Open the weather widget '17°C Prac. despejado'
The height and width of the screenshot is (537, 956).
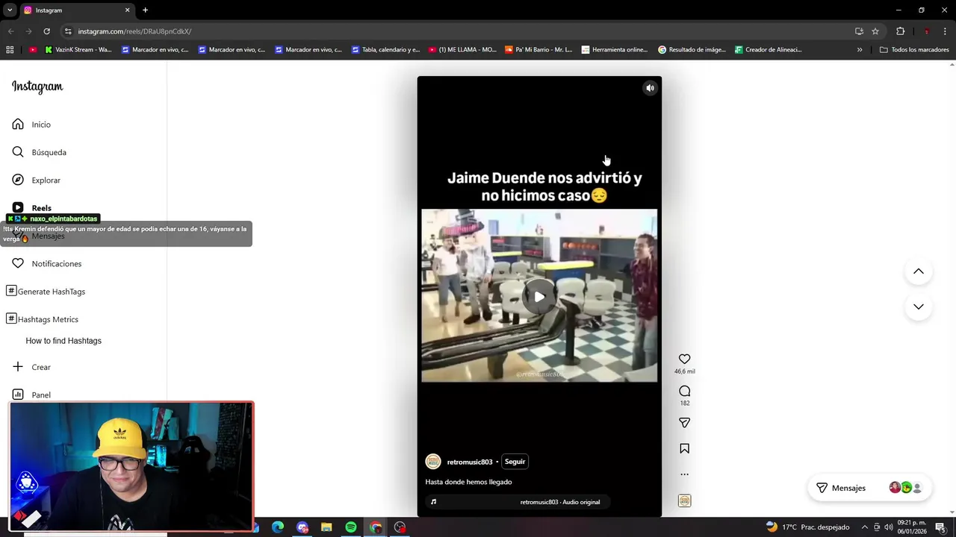coord(807,527)
